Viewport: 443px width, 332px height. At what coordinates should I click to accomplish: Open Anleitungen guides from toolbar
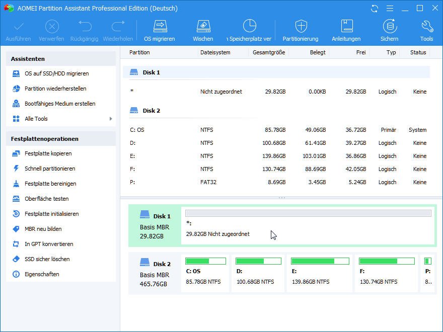pos(346,27)
